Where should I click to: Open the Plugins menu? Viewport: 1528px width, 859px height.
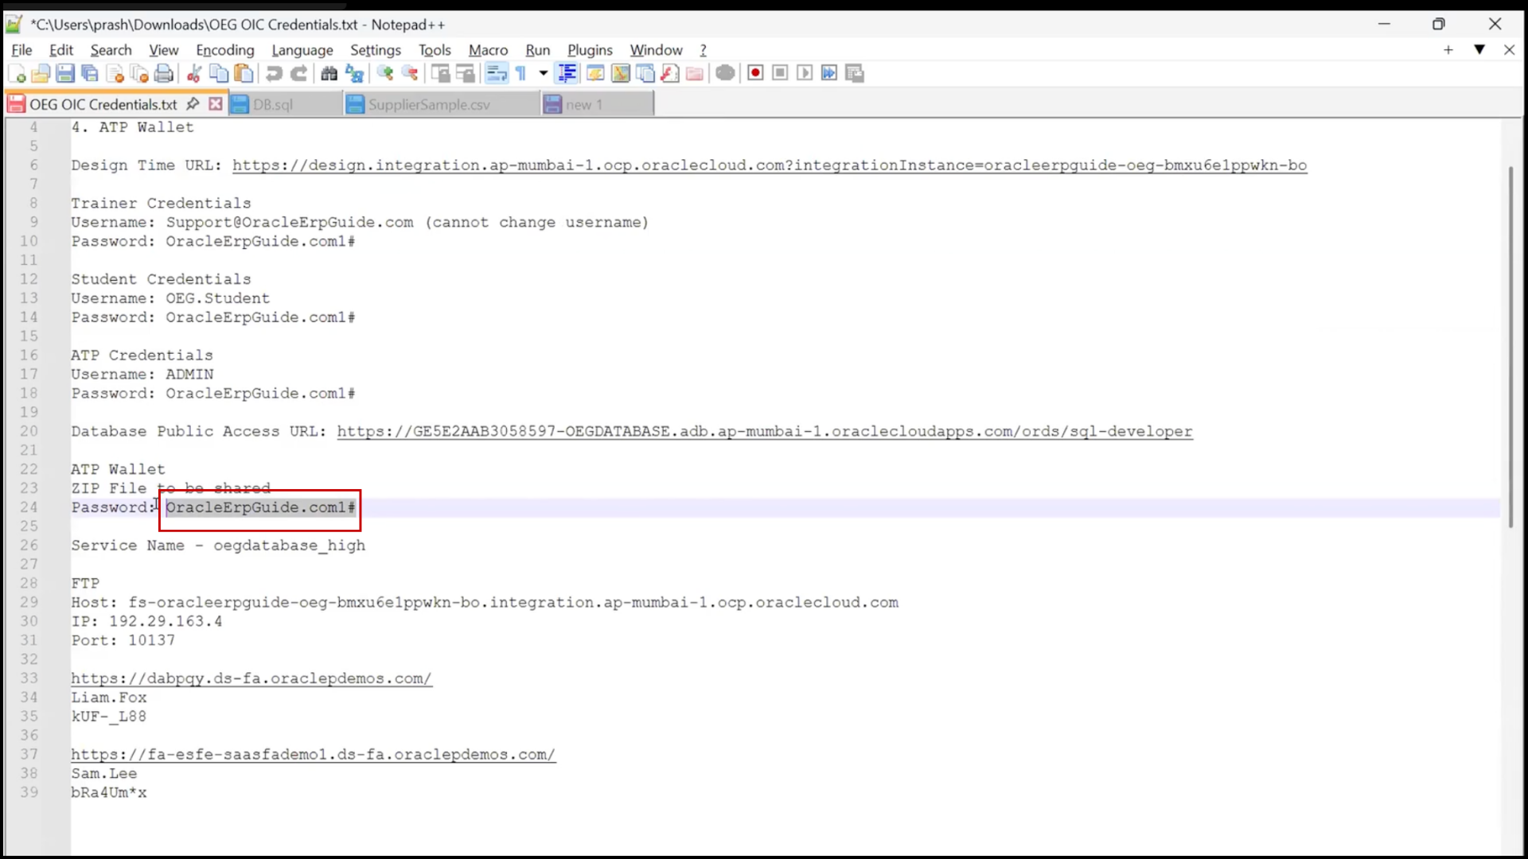click(590, 50)
